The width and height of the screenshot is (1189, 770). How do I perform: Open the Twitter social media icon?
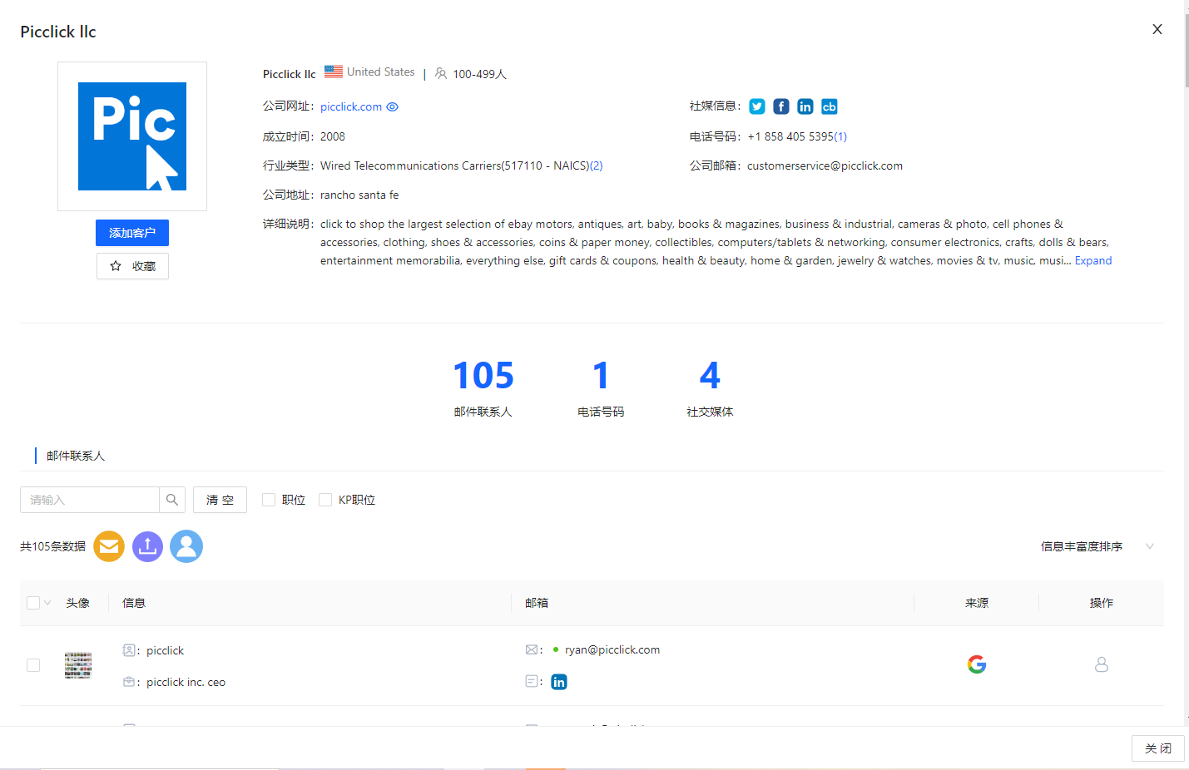pyautogui.click(x=756, y=106)
